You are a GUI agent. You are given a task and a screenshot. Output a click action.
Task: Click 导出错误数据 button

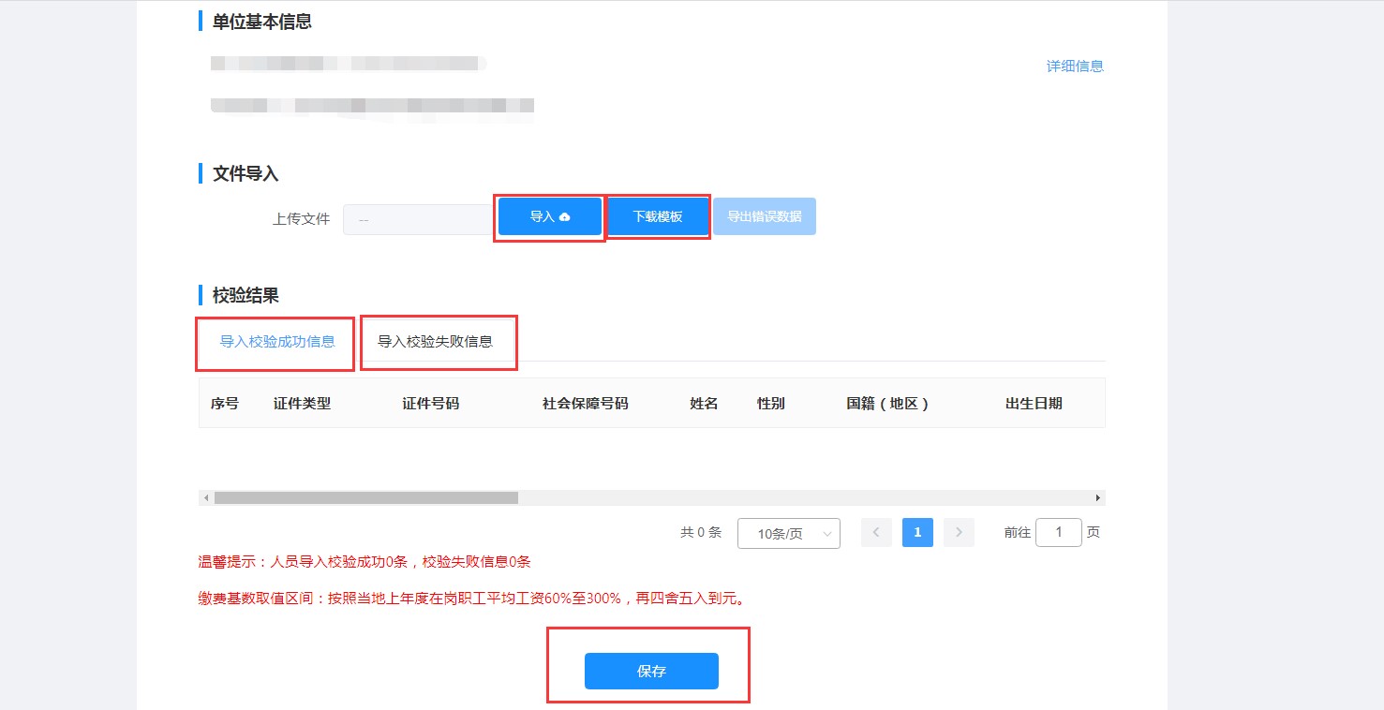[765, 216]
